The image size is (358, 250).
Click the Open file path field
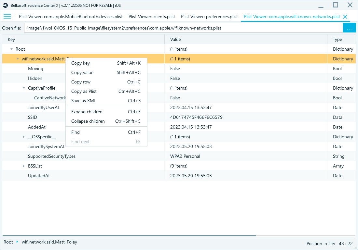tap(183, 28)
